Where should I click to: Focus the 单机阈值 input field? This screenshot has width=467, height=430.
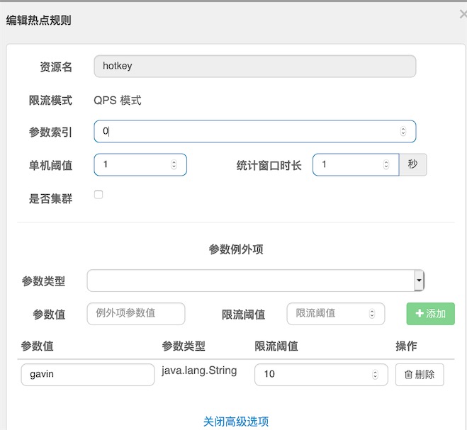(140, 164)
